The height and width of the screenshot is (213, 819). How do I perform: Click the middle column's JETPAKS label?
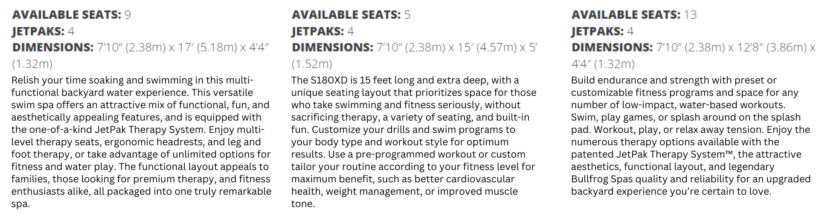point(318,31)
